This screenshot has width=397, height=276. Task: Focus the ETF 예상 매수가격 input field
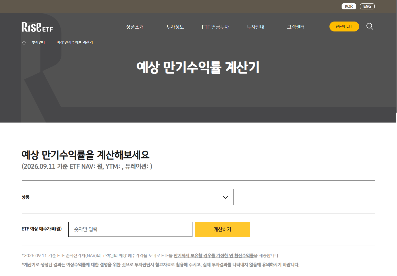[x=130, y=229]
